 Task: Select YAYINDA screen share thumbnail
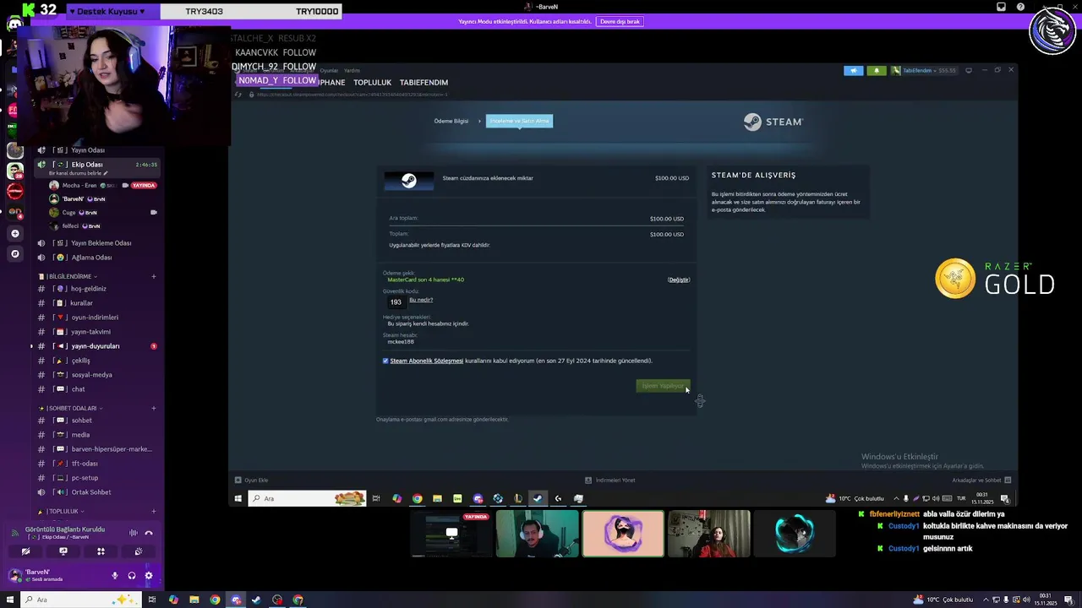[451, 534]
